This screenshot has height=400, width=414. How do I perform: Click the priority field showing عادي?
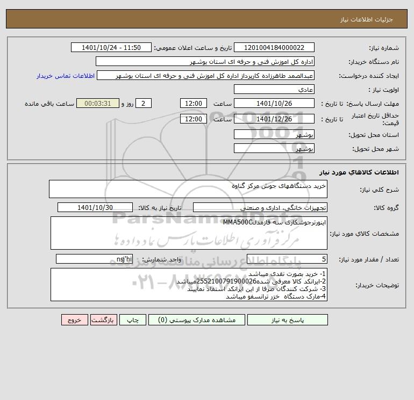coord(274,89)
